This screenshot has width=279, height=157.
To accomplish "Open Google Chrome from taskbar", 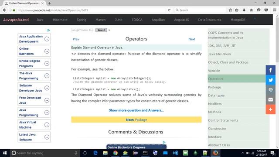I will point(115,153).
